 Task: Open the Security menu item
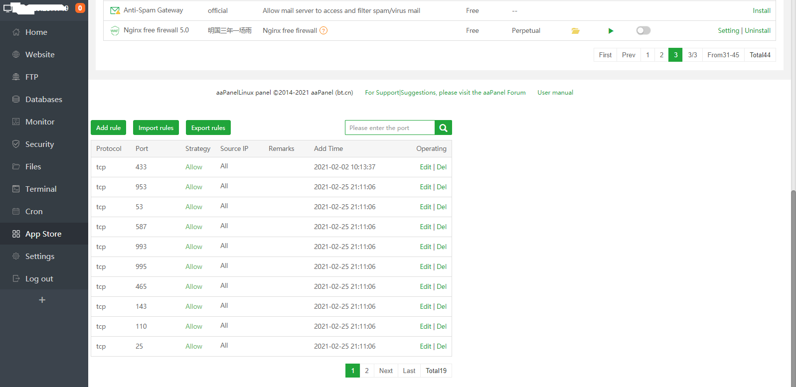point(39,144)
